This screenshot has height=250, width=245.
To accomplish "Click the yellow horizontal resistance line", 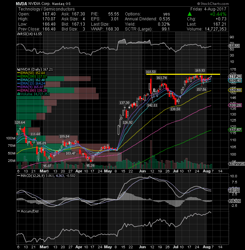I will pos(183,74).
